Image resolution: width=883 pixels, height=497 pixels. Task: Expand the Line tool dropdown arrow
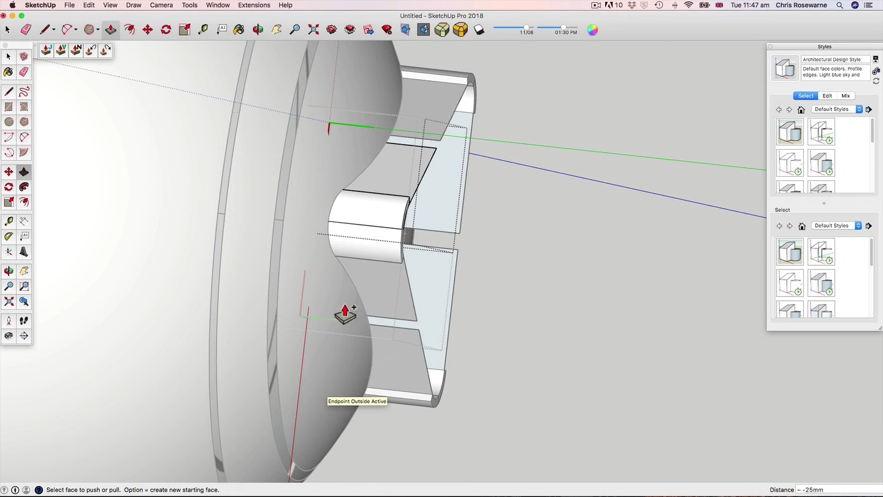pos(54,30)
